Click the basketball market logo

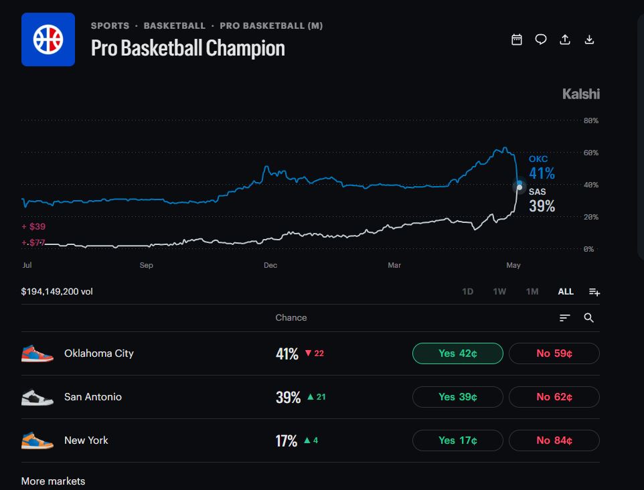[x=48, y=39]
